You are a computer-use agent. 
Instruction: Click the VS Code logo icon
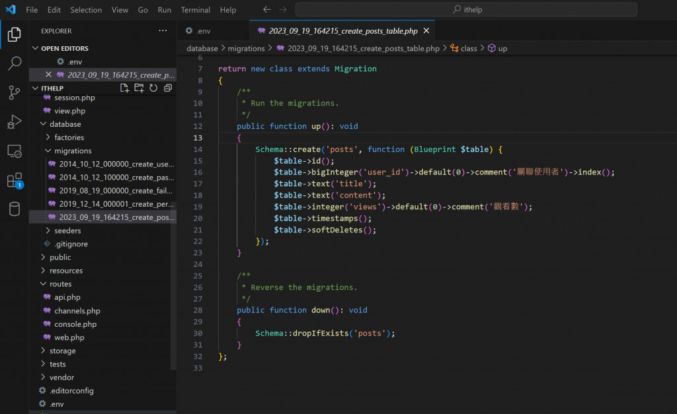point(11,9)
